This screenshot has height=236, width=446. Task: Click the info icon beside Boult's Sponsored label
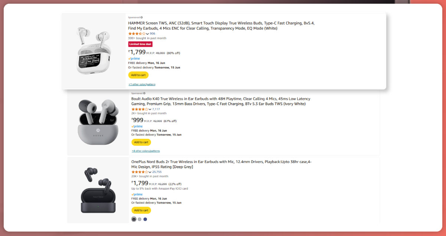tap(144, 93)
